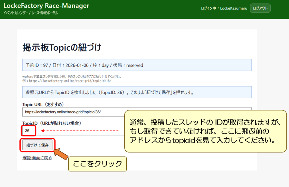Click the ログアウト button
The image size is (289, 187).
coord(260,8)
